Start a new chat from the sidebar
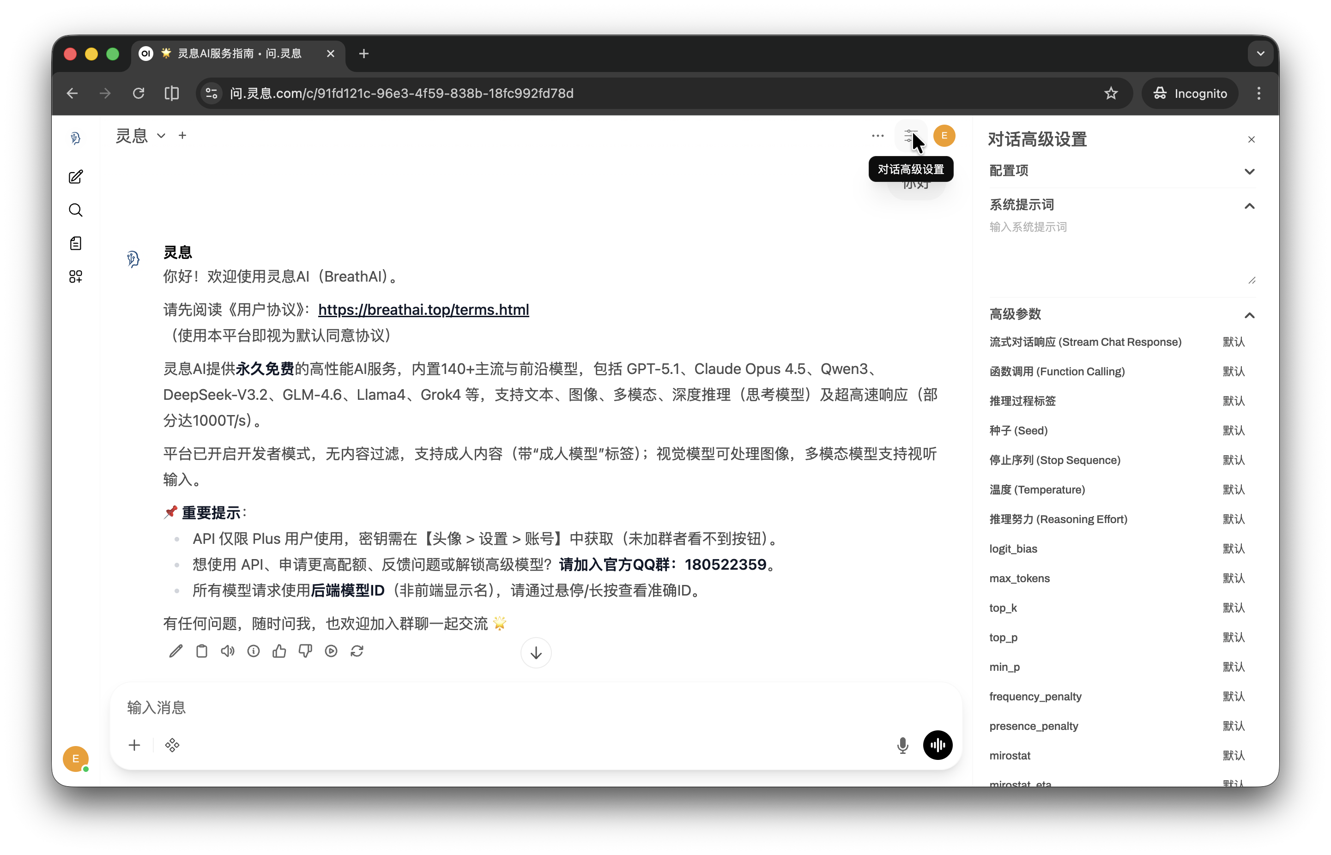1331x855 pixels. pyautogui.click(x=76, y=176)
